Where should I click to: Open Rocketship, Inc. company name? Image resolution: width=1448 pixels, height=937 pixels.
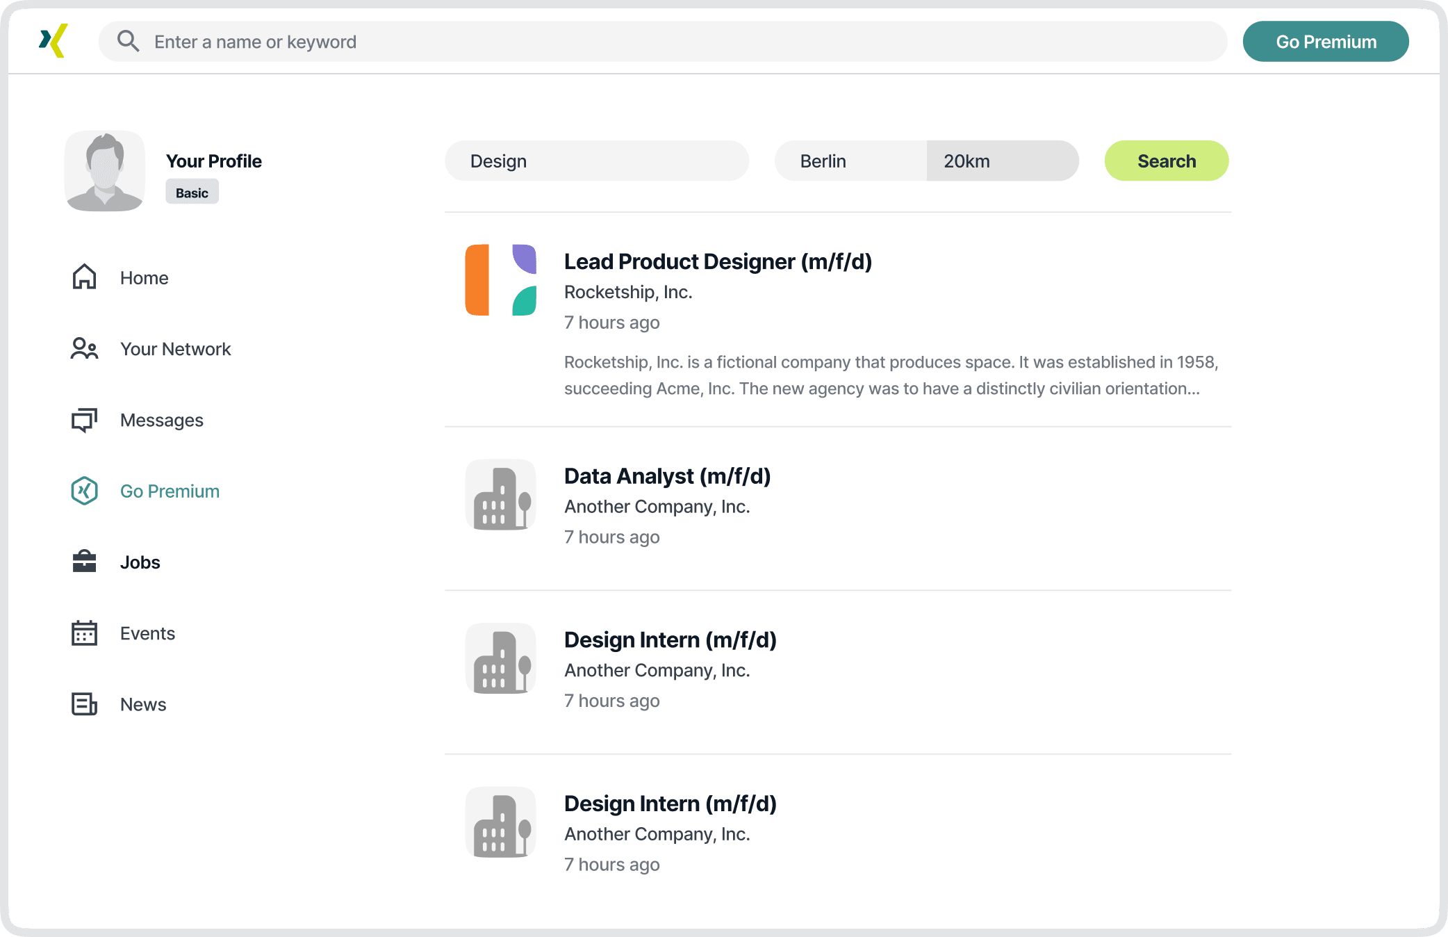(x=628, y=292)
